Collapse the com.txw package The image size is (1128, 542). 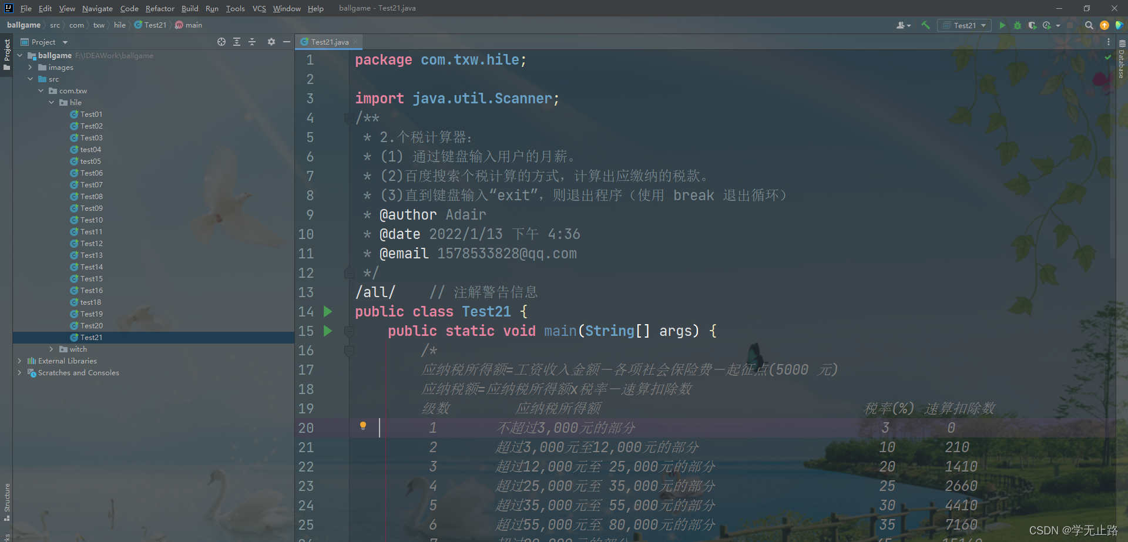click(41, 90)
